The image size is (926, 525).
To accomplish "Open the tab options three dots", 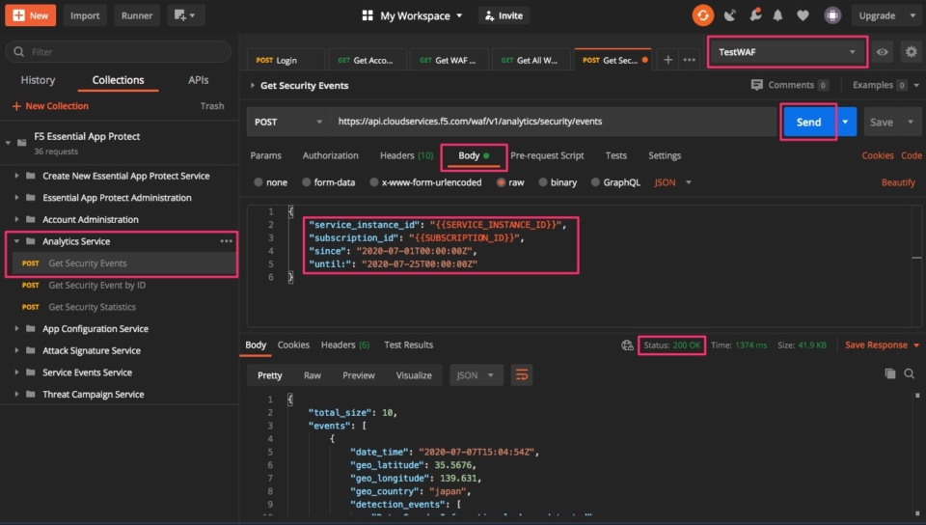I will click(689, 60).
